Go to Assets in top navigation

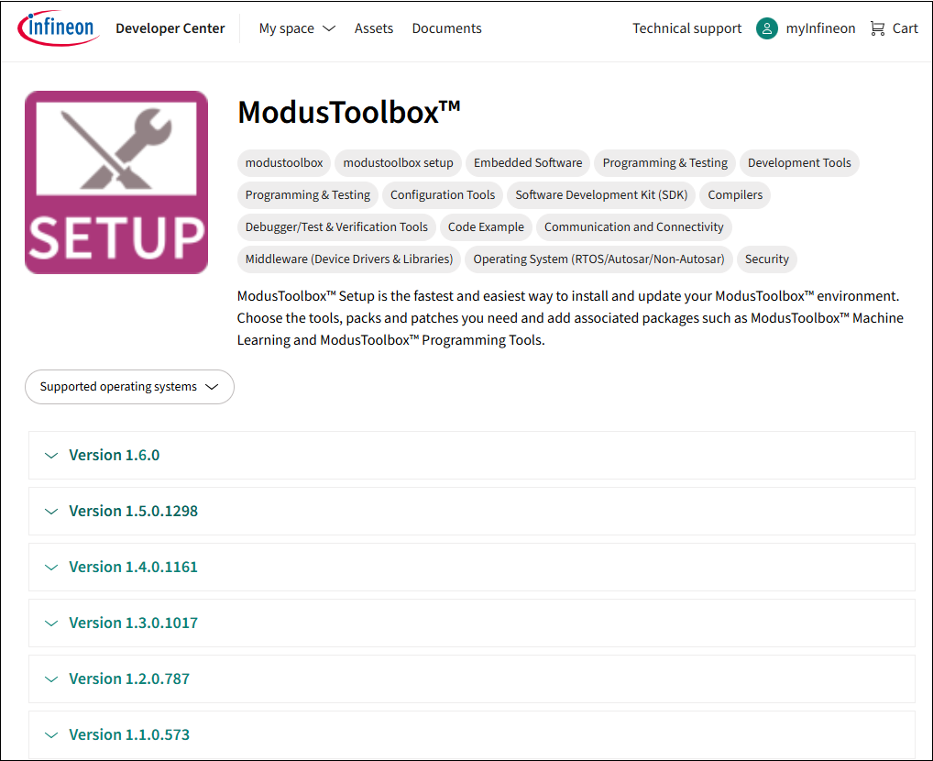(x=374, y=28)
